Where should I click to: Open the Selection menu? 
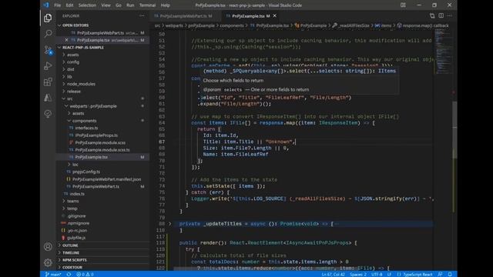(x=87, y=5)
